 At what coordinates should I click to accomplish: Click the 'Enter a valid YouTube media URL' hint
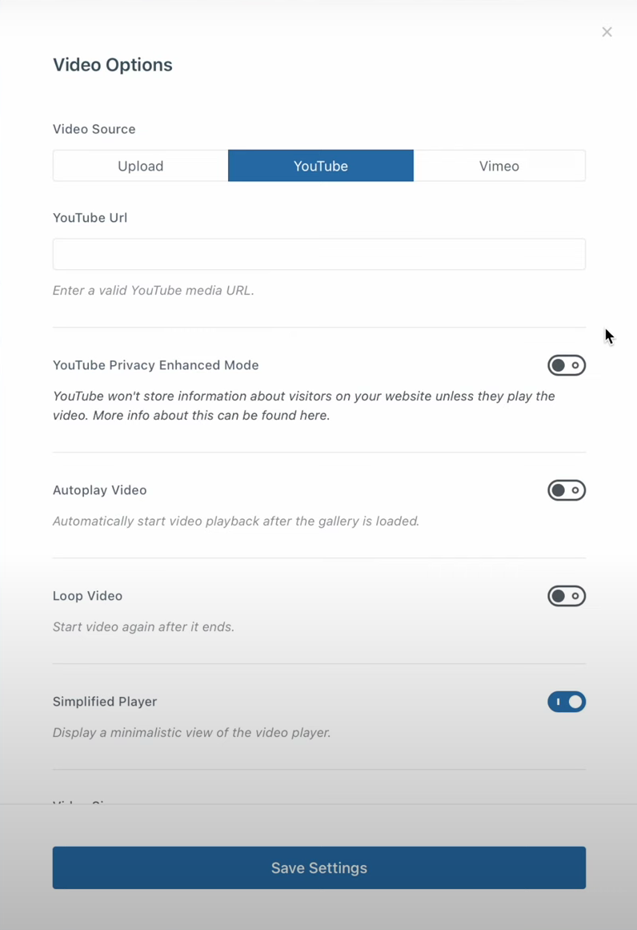[154, 291]
